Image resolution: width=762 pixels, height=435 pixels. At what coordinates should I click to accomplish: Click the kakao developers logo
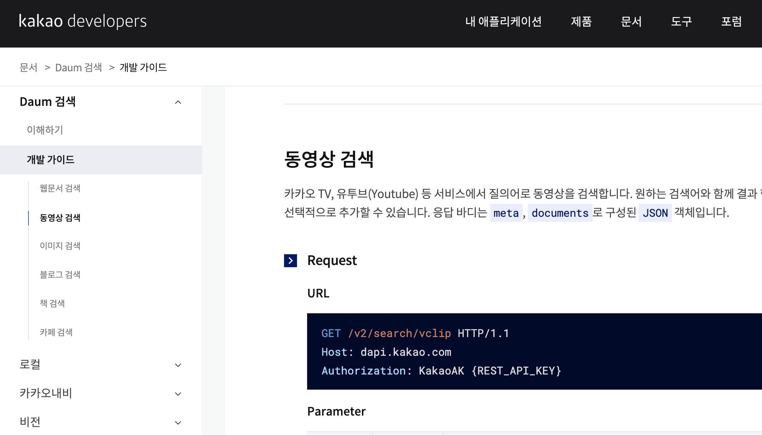click(x=83, y=21)
